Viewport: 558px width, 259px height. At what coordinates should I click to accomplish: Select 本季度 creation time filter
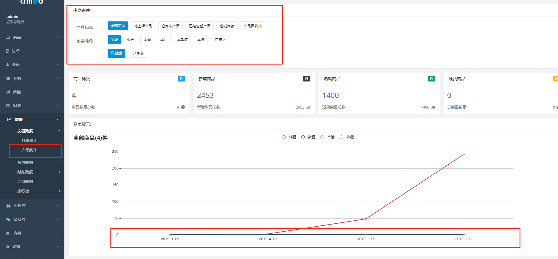pyautogui.click(x=182, y=40)
